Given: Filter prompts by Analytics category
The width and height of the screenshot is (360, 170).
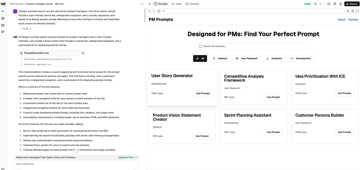Looking at the screenshot, I should (x=274, y=58).
